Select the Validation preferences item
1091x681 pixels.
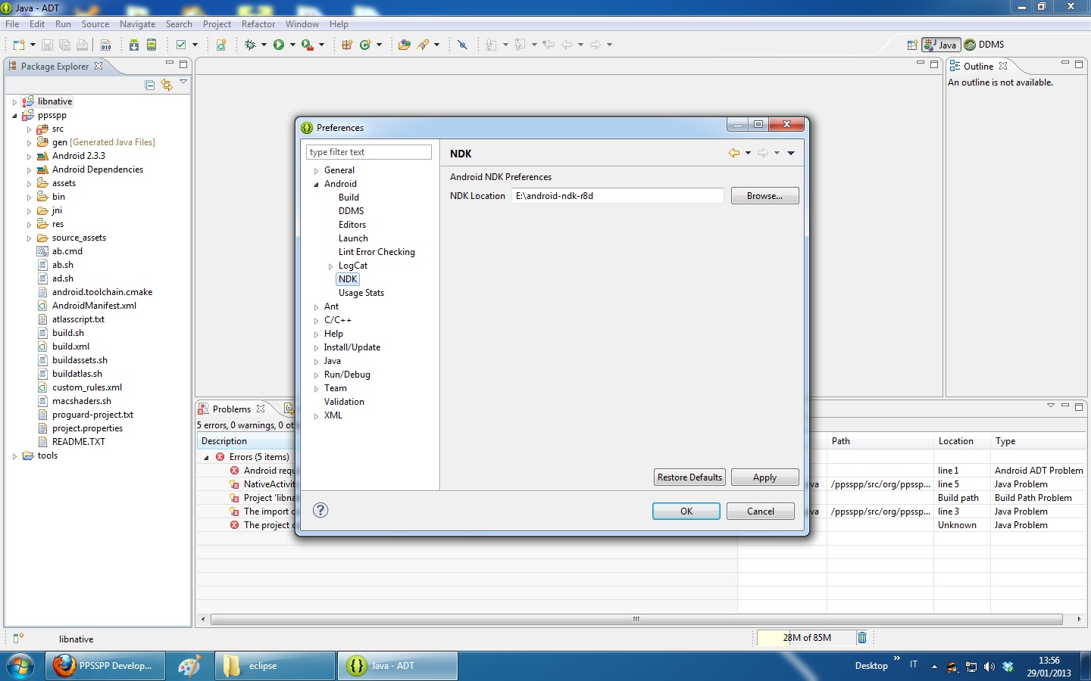click(344, 402)
